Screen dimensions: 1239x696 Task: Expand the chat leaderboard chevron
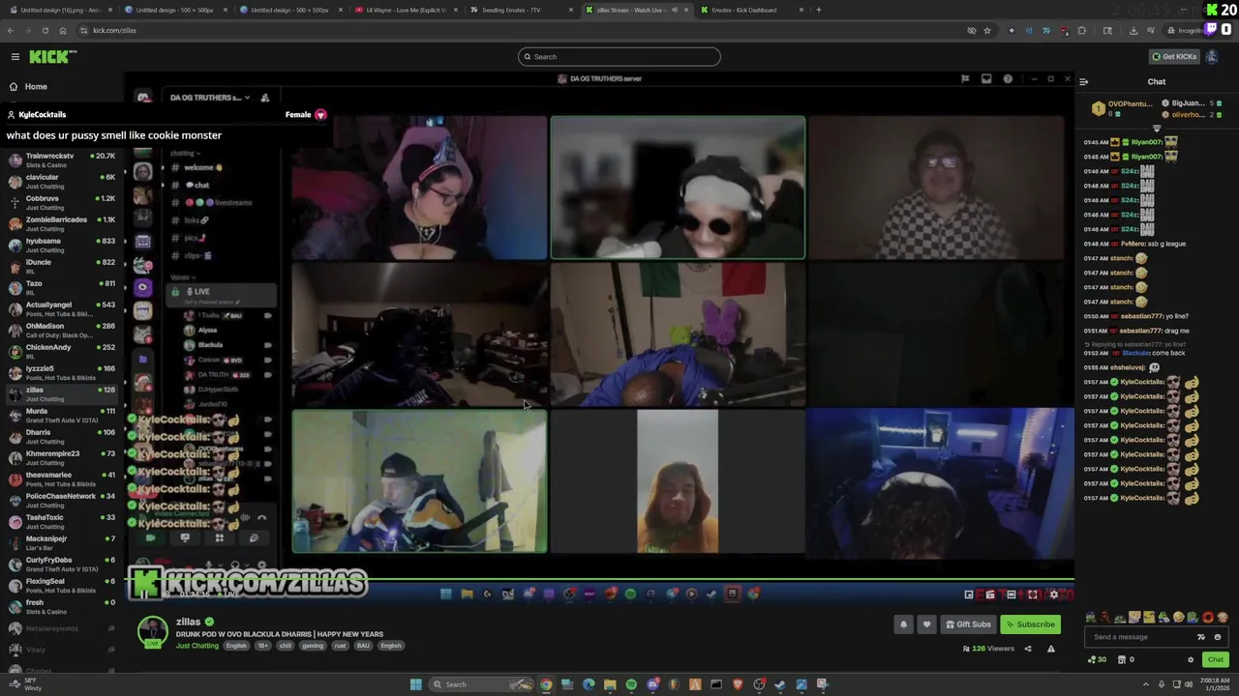(x=1157, y=129)
